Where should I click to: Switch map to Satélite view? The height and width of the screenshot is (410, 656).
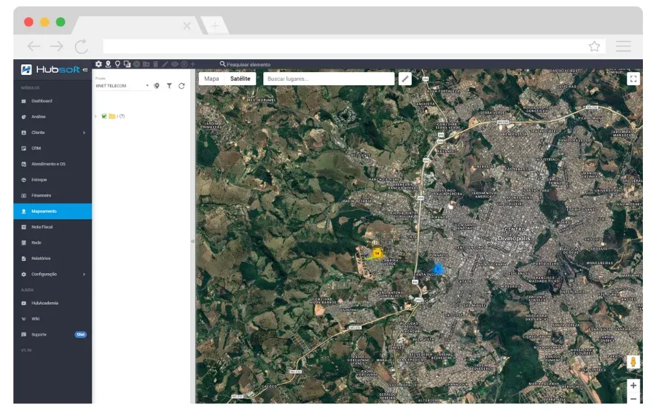(240, 79)
